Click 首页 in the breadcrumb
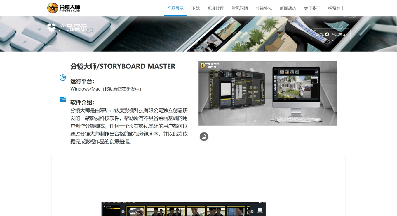Screen dimensions: 397x216 click(319, 34)
